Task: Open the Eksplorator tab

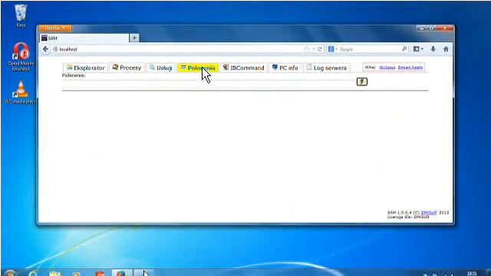Action: coord(85,67)
